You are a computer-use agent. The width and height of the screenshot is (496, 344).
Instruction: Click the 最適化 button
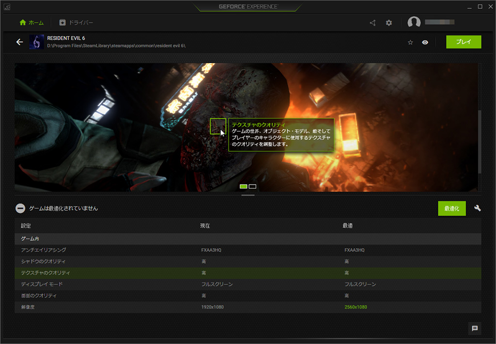[451, 208]
